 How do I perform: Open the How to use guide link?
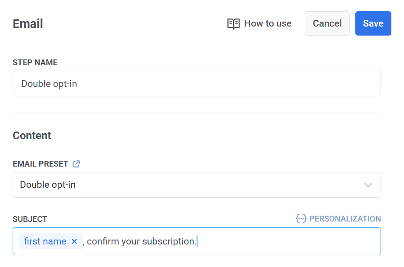pos(267,23)
